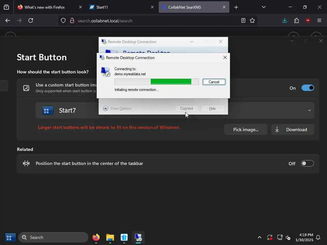Open File Explorer from the taskbar
This screenshot has height=245, width=327.
(110, 237)
